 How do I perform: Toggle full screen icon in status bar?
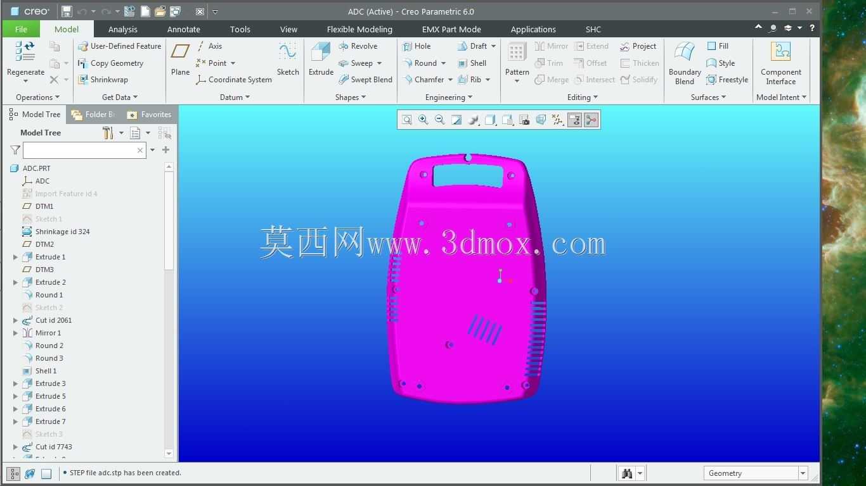(x=46, y=473)
